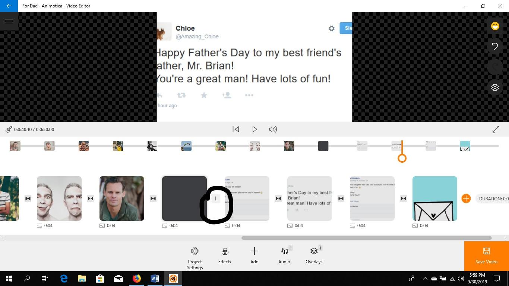Skip playback to the beginning
Screen dimensions: 509x286
236,129
